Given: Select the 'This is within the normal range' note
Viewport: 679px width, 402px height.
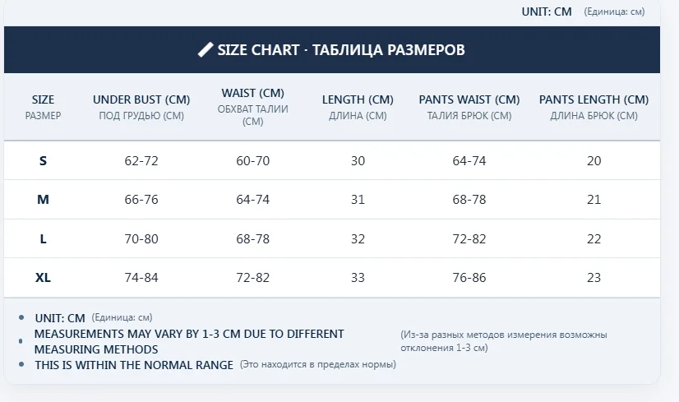Looking at the screenshot, I should click(x=134, y=365).
